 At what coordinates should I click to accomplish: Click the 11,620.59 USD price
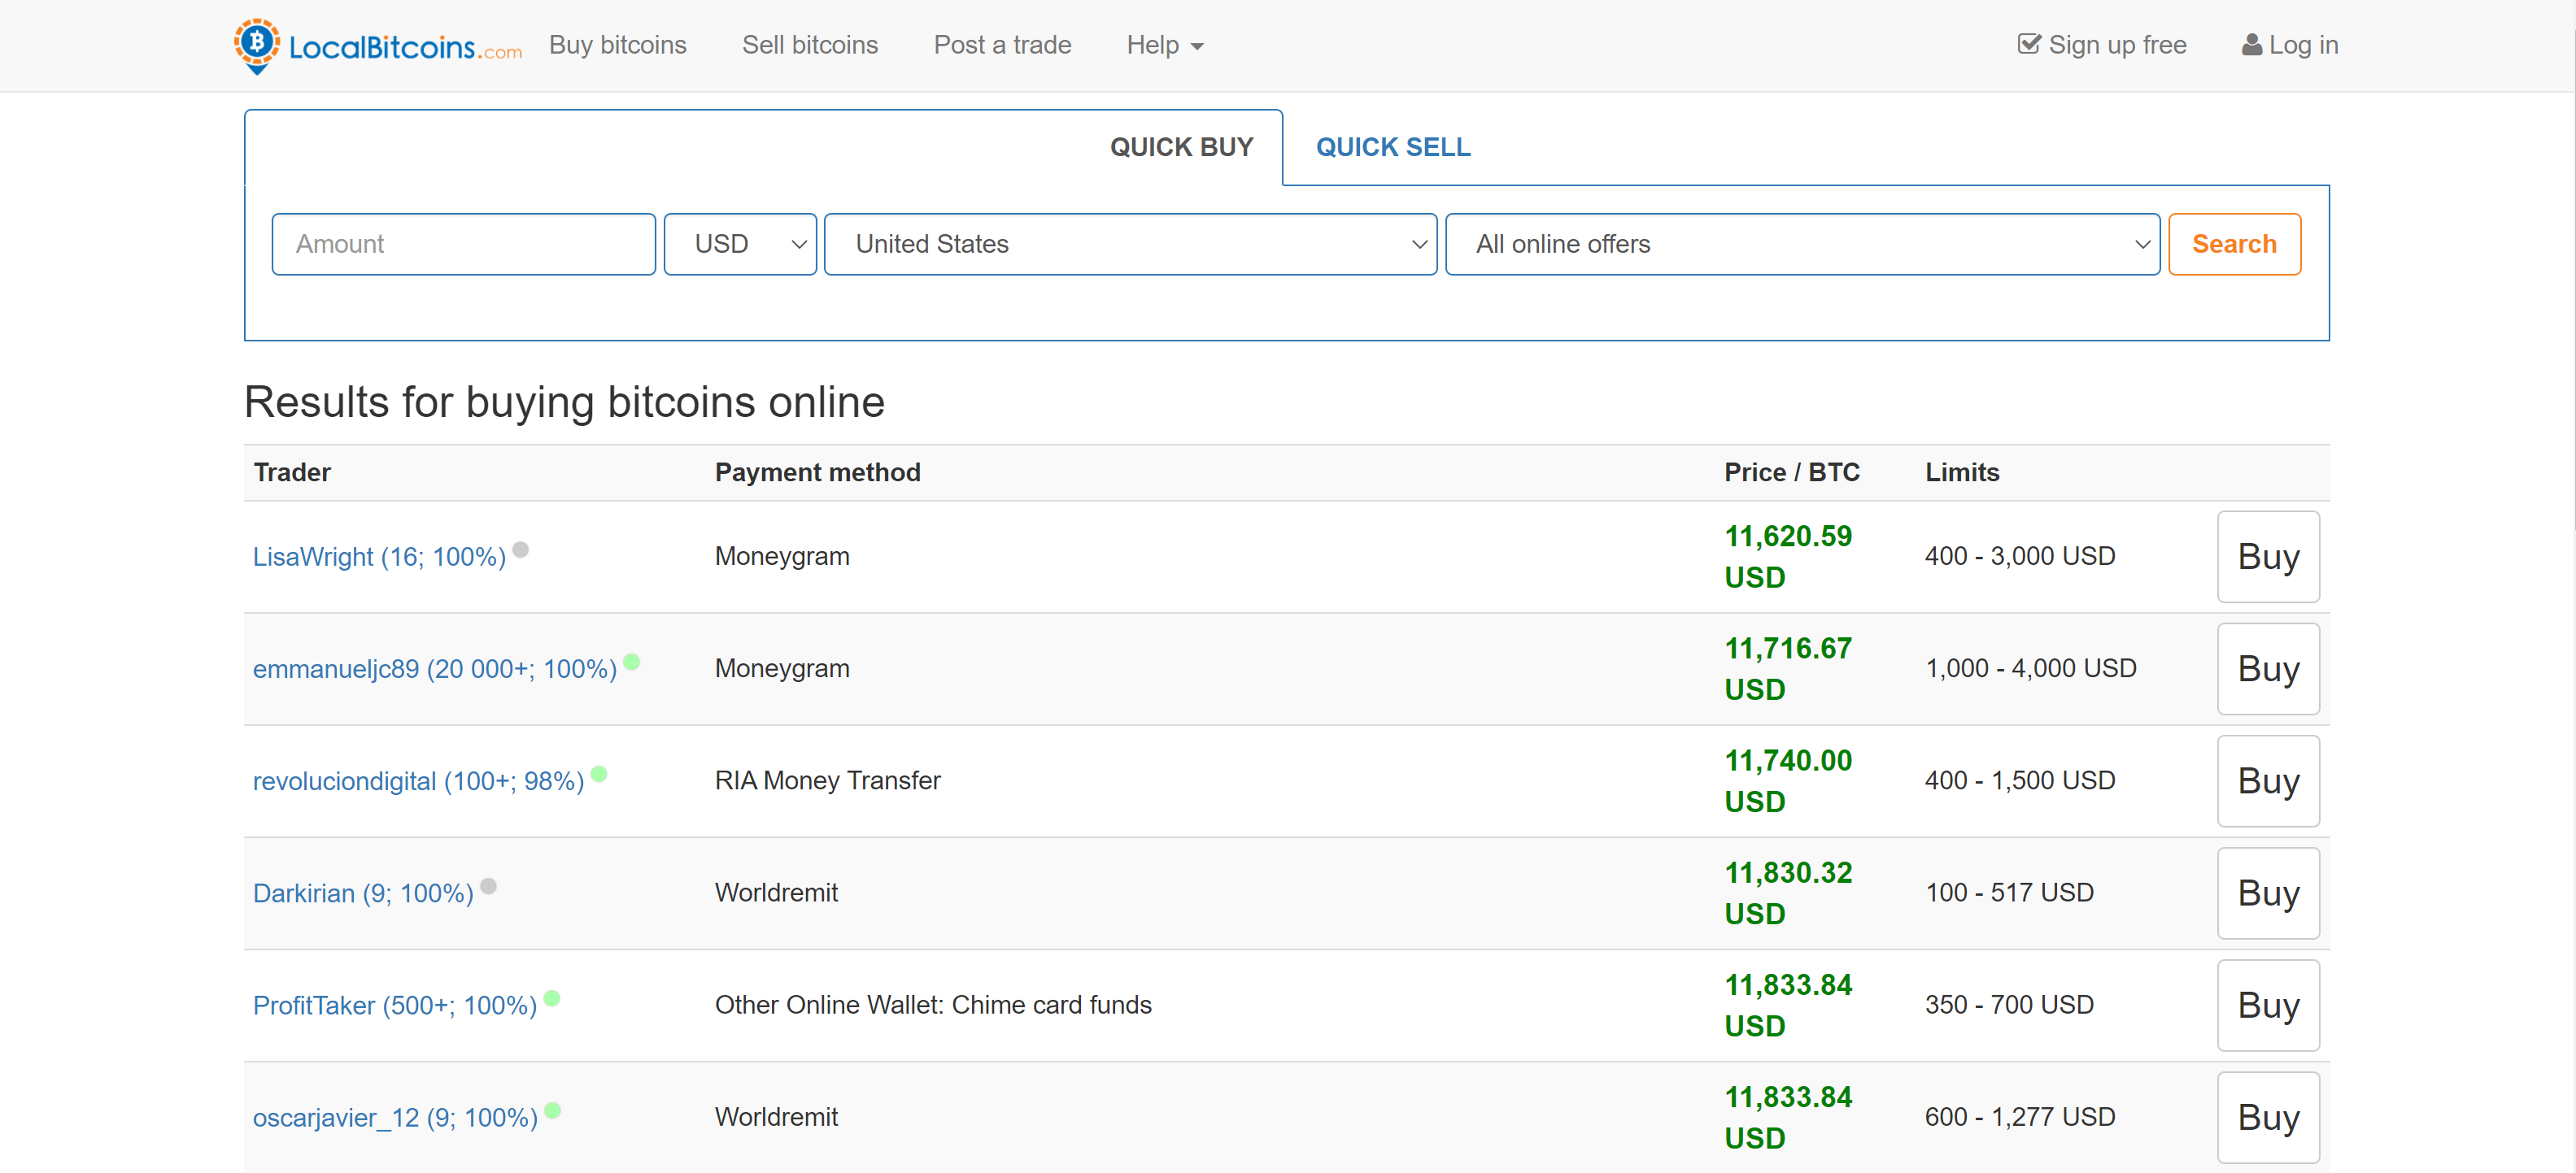(1787, 557)
